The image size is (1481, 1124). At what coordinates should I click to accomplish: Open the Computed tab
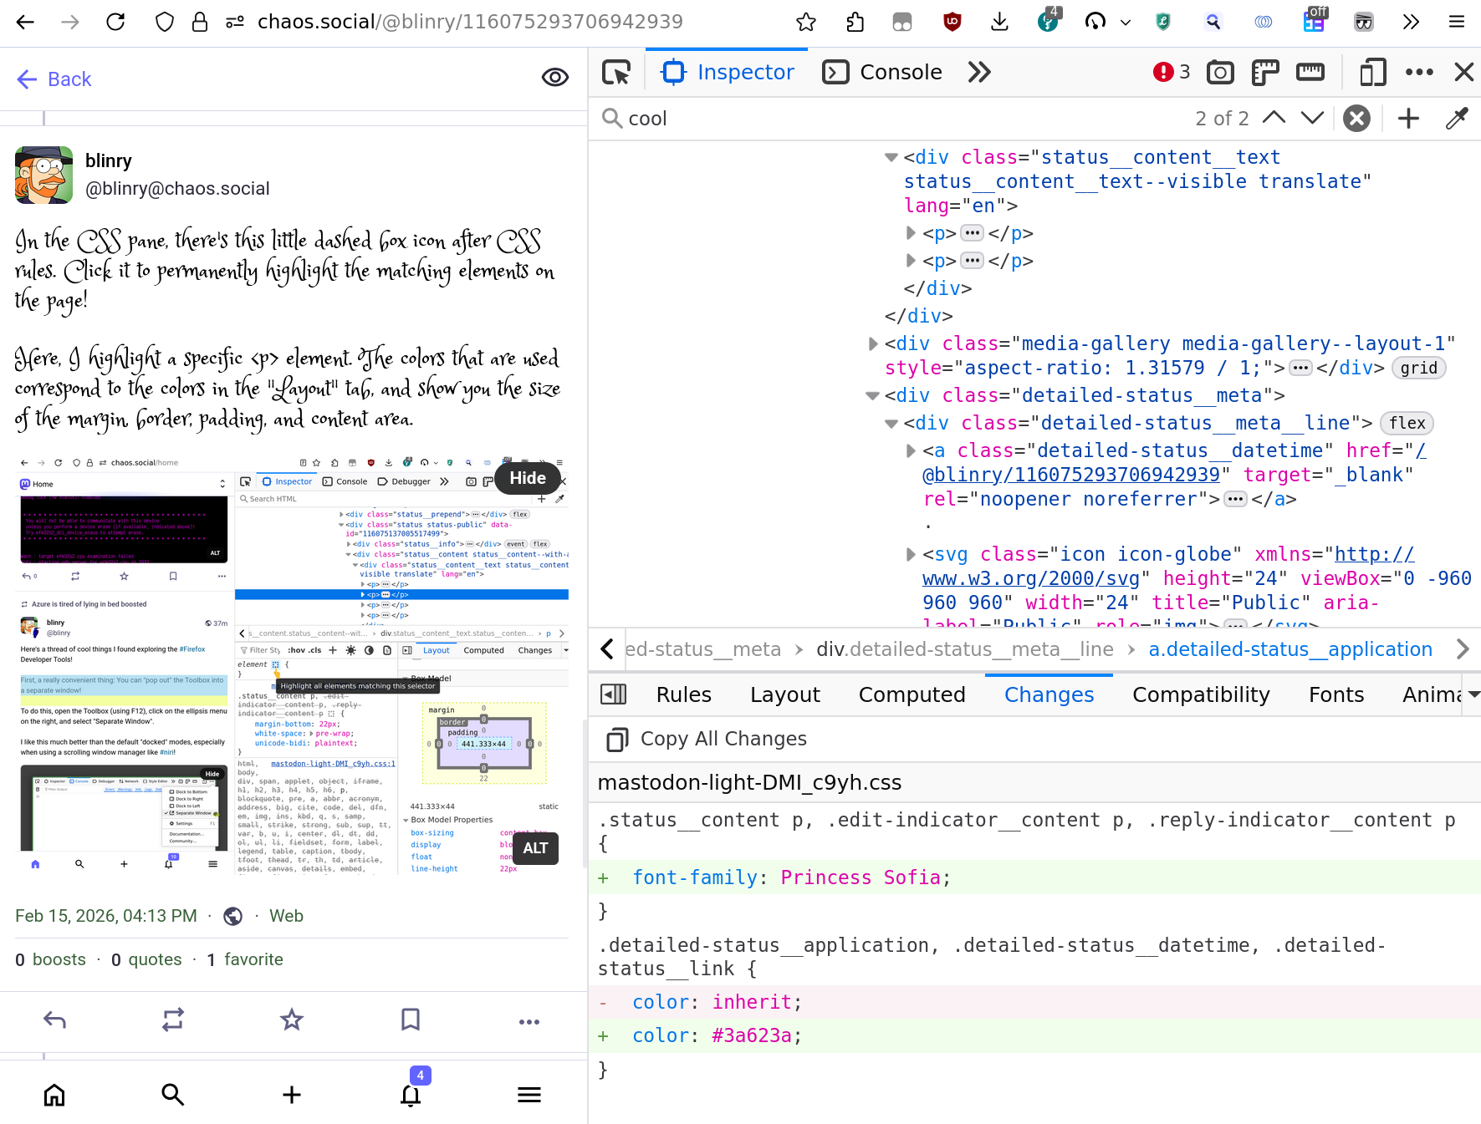[x=912, y=694]
